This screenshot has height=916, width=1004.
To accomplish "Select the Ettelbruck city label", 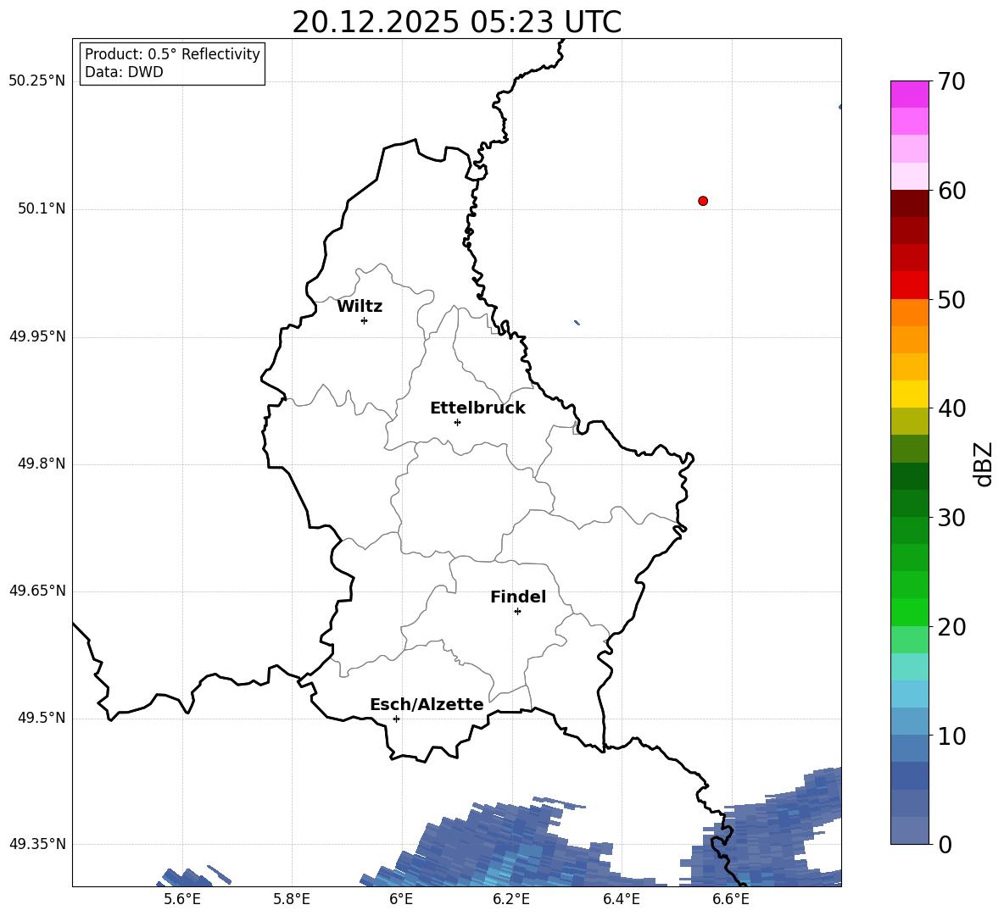I will click(477, 408).
